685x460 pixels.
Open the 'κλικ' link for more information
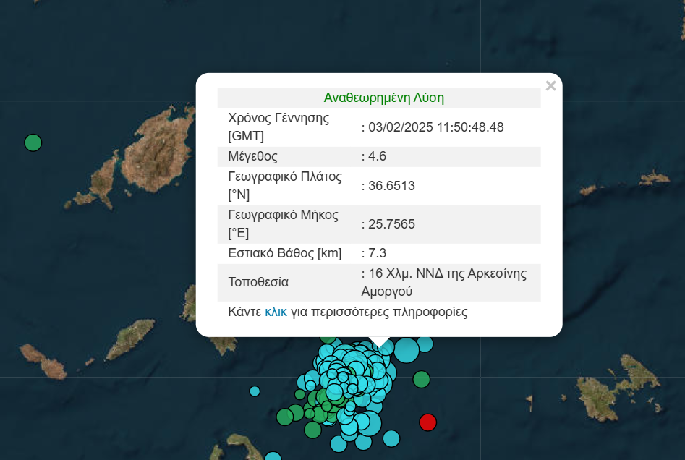[276, 312]
